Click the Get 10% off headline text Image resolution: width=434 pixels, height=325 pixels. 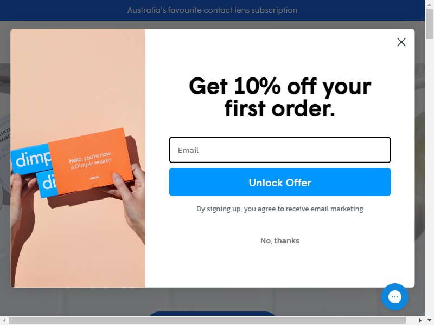coord(280,97)
